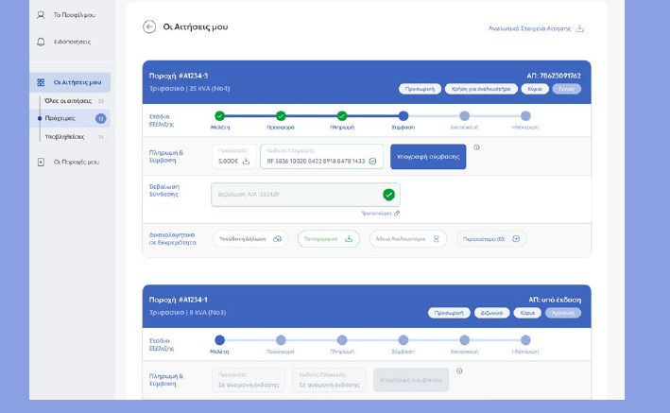
Task: Select Όλες οι αιτήσεις sub-item
Action: tap(68, 101)
